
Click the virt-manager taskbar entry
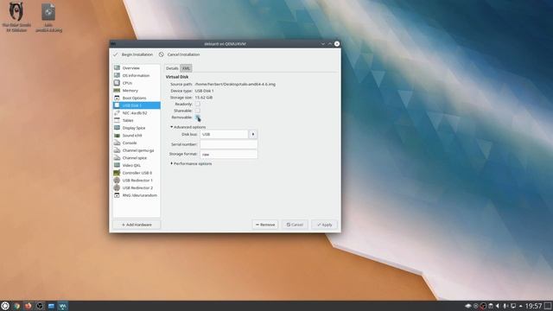63,306
